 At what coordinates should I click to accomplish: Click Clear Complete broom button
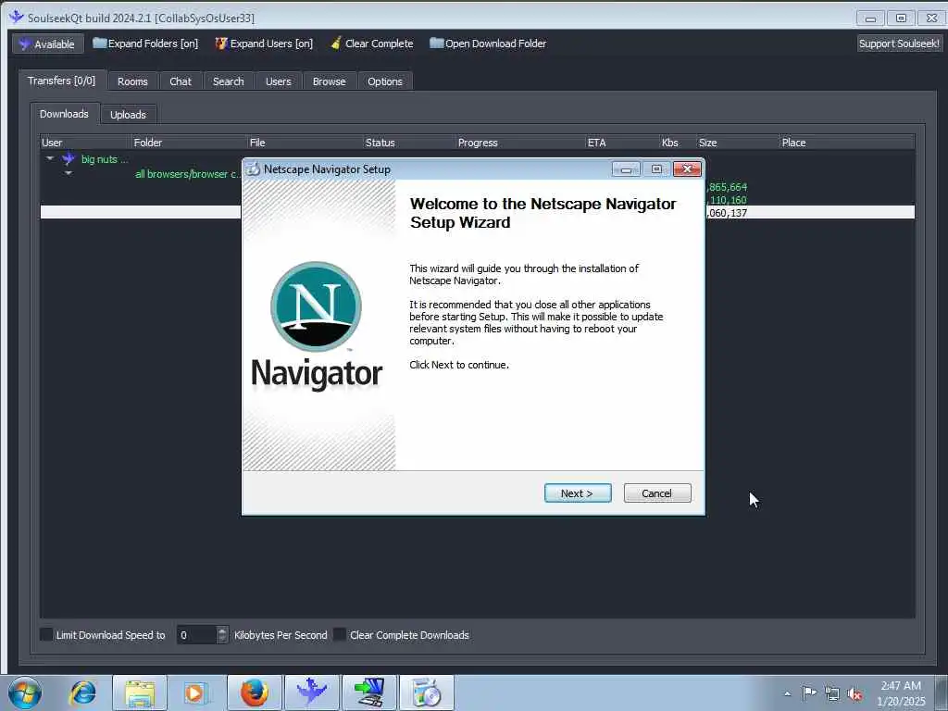372,44
